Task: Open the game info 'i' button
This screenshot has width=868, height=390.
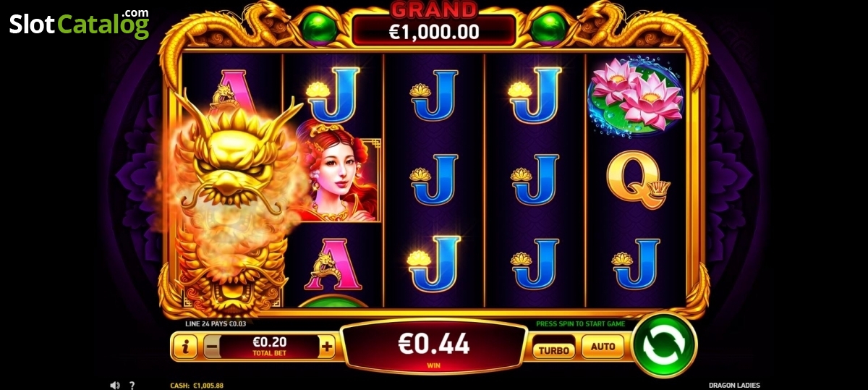Action: [185, 347]
